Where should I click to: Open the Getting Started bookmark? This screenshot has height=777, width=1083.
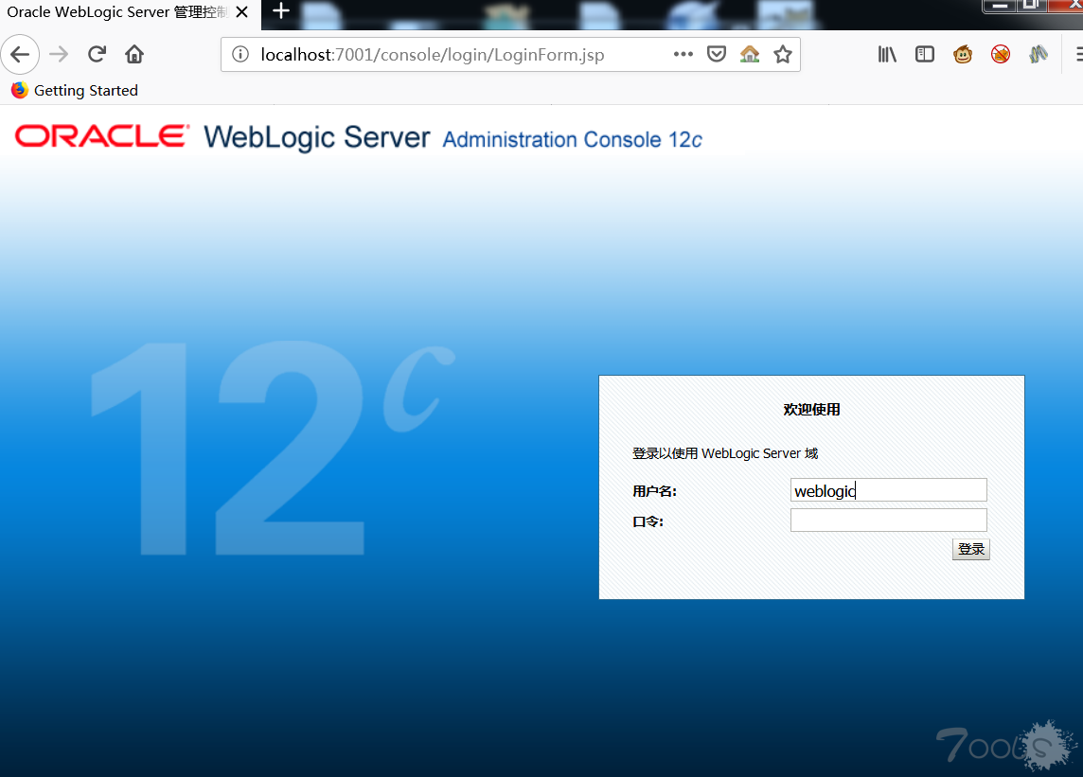pos(76,91)
